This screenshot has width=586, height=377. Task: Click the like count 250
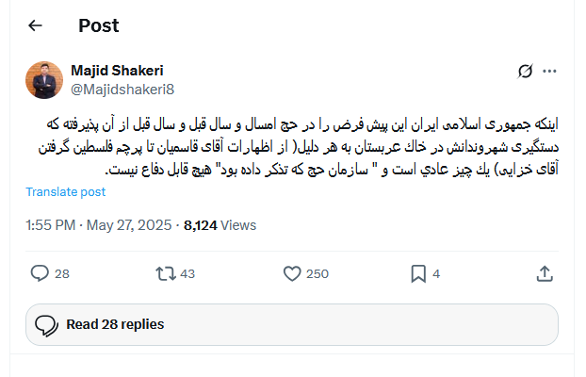[317, 274]
